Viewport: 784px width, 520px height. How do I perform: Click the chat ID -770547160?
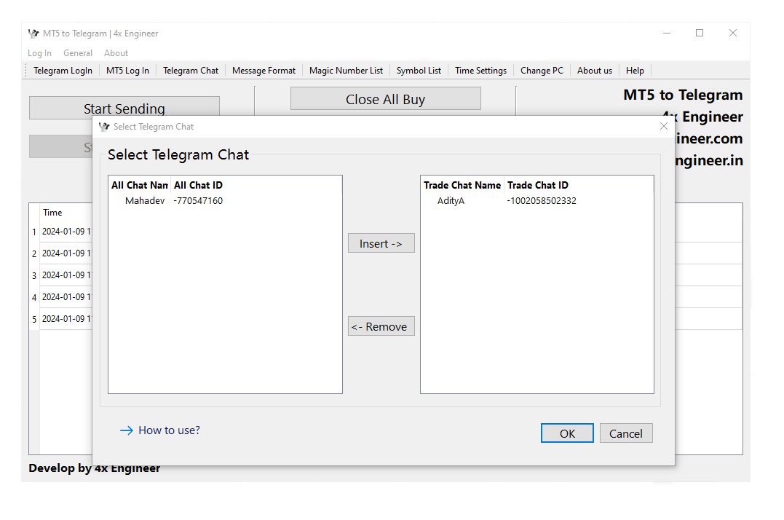[x=198, y=201]
